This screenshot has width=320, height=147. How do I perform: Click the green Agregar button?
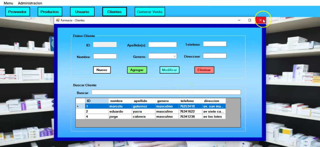(137, 70)
